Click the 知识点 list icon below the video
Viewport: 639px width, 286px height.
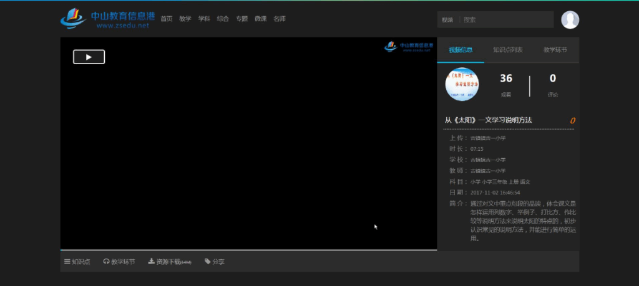(x=67, y=262)
